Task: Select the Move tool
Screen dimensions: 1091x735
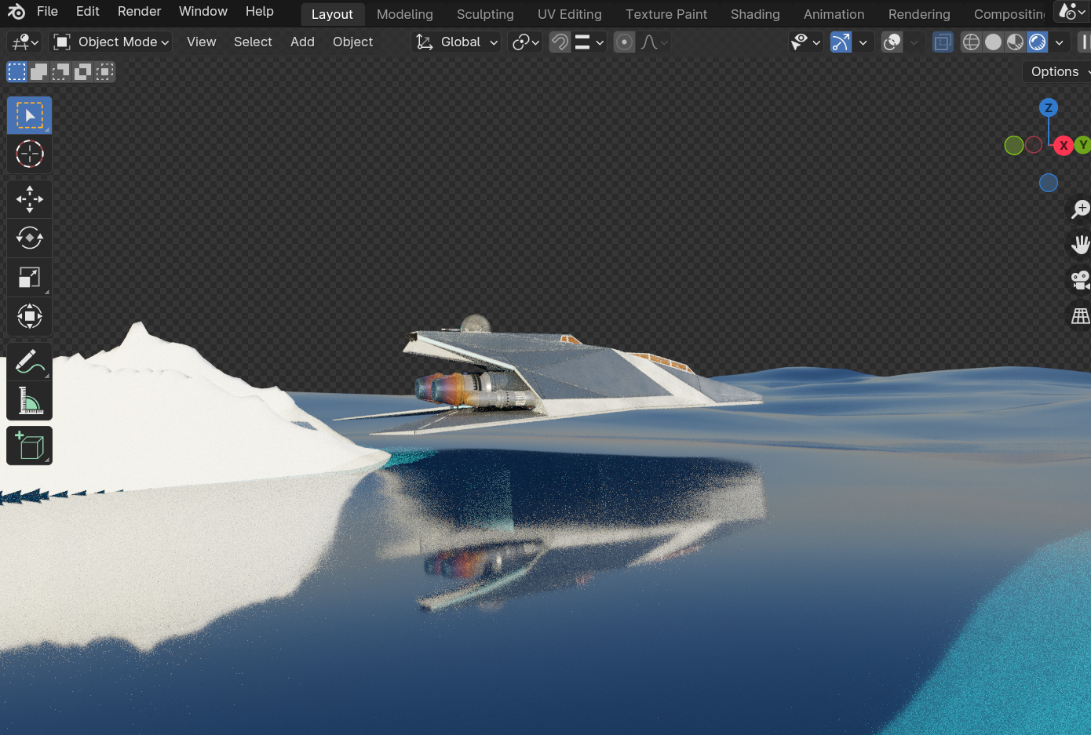Action: point(30,199)
